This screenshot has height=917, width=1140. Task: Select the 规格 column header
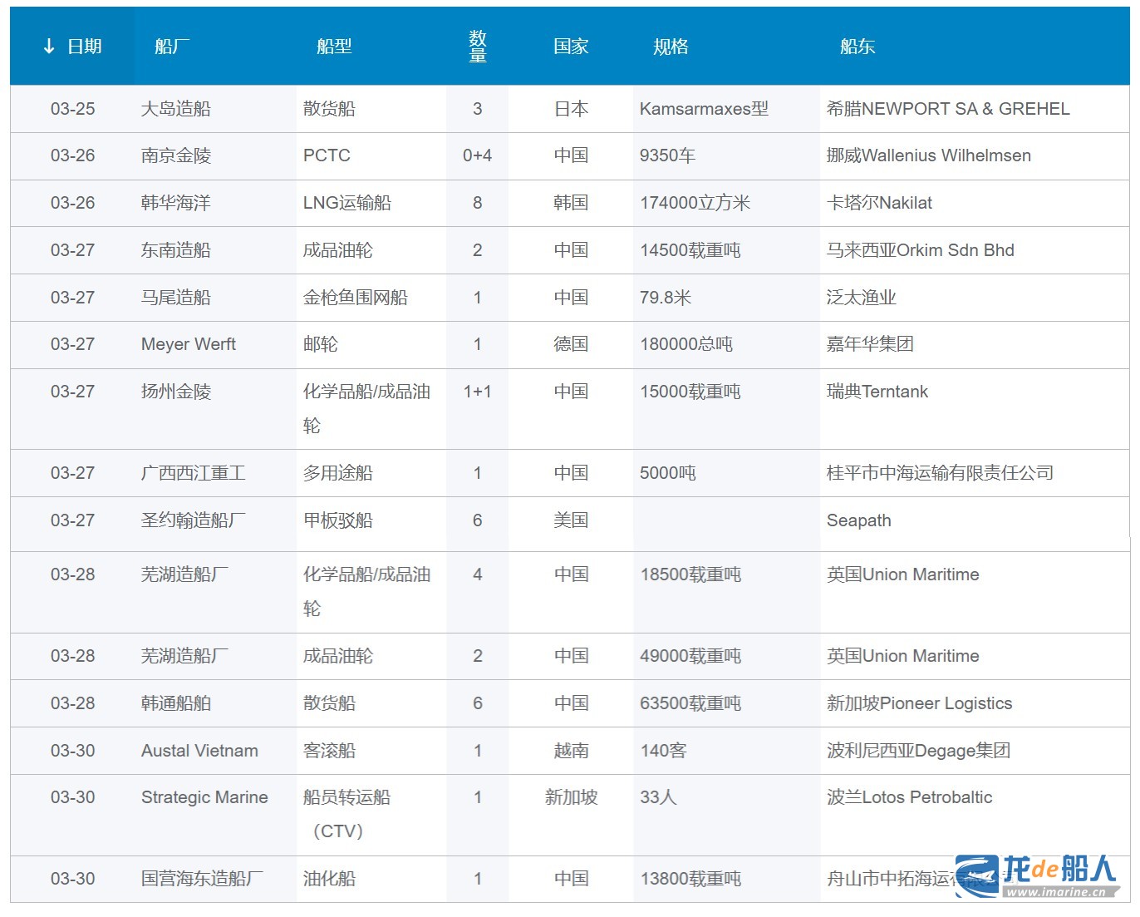pyautogui.click(x=671, y=47)
